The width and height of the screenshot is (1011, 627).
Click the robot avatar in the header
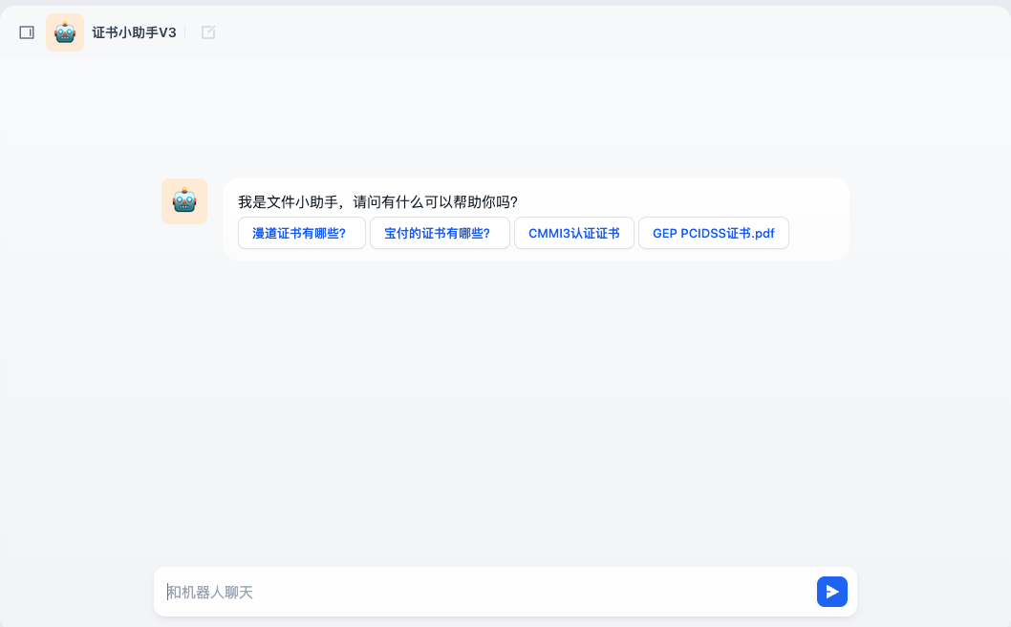65,32
